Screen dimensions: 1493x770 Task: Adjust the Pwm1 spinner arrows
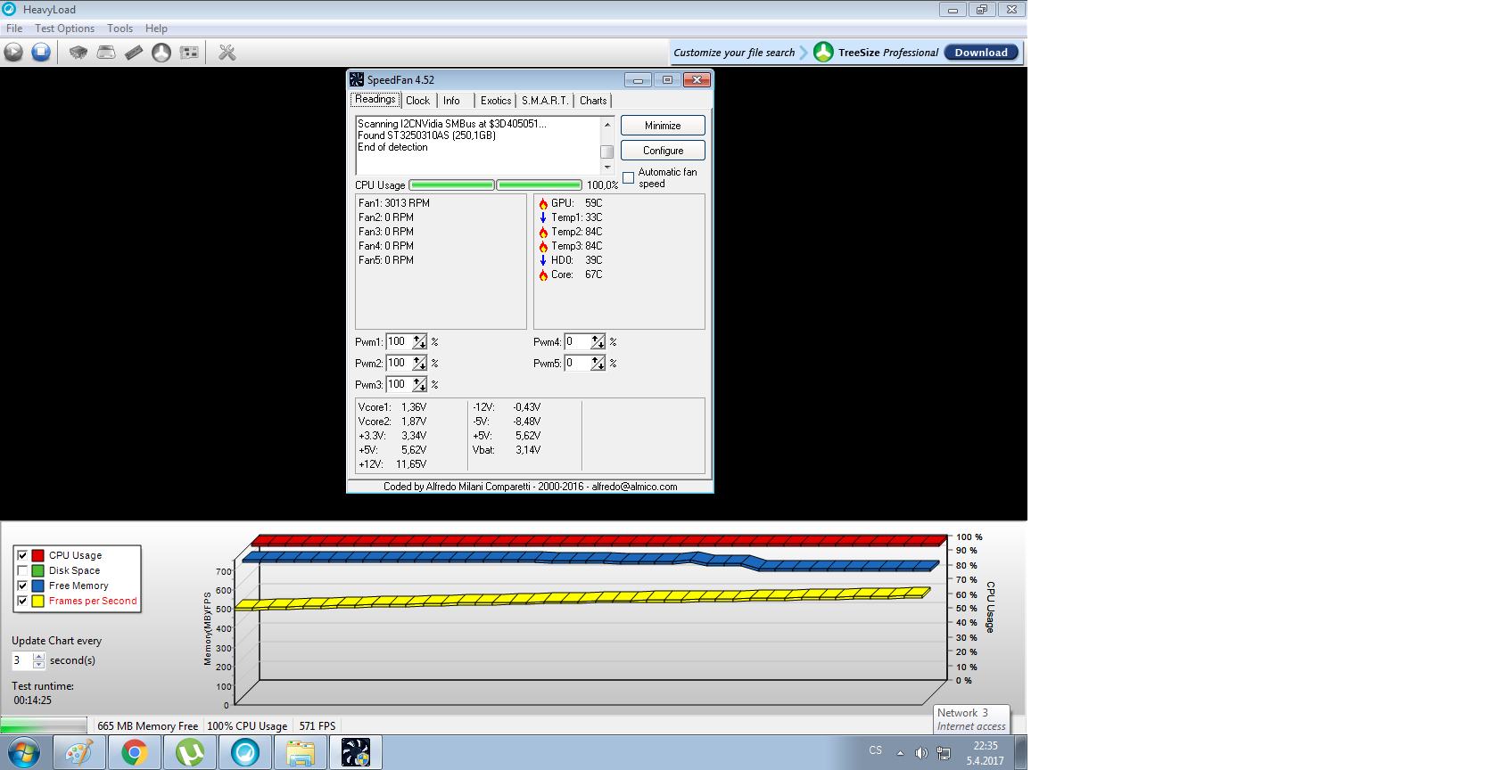[x=420, y=342]
